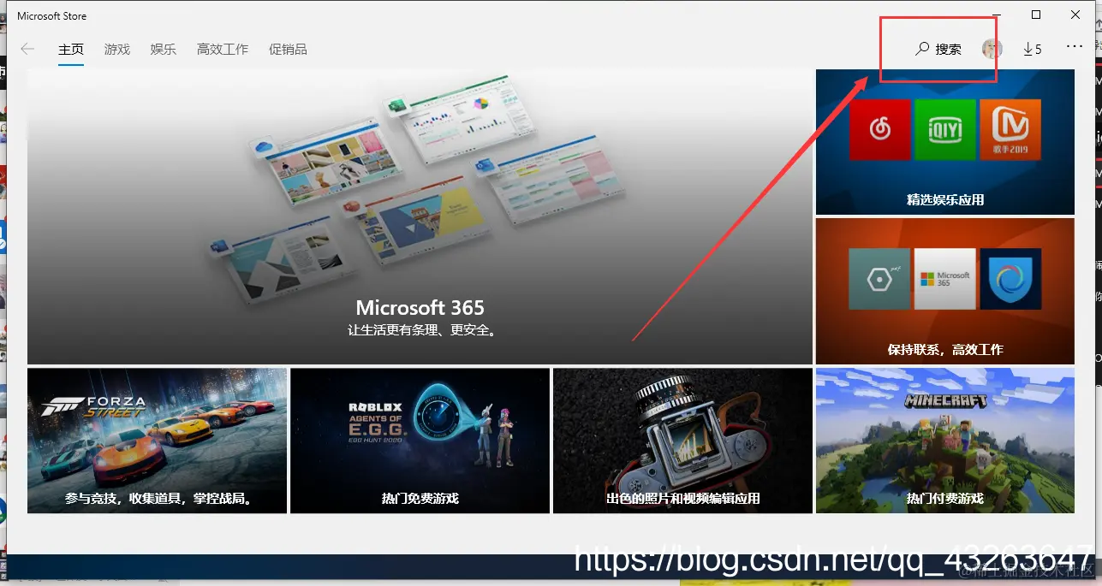This screenshot has height=586, width=1102.
Task: Click the Hotspot Shield blue icon
Action: coord(1010,279)
